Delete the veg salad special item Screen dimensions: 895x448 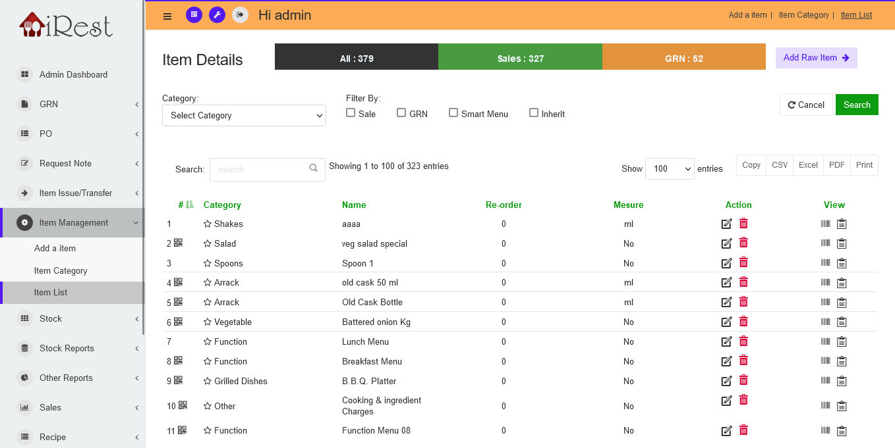[x=743, y=243]
